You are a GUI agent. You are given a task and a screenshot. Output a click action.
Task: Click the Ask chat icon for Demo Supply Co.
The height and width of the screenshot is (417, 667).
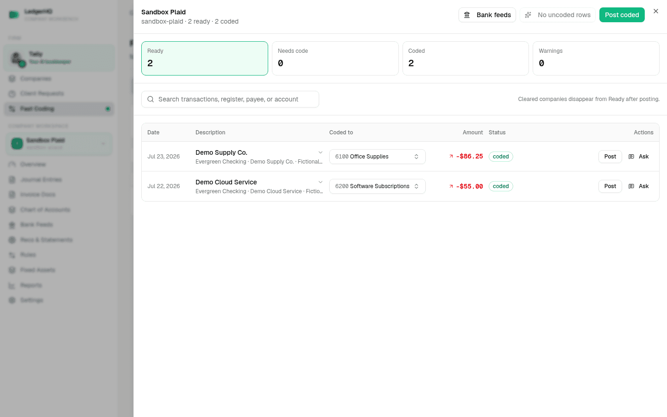(631, 157)
